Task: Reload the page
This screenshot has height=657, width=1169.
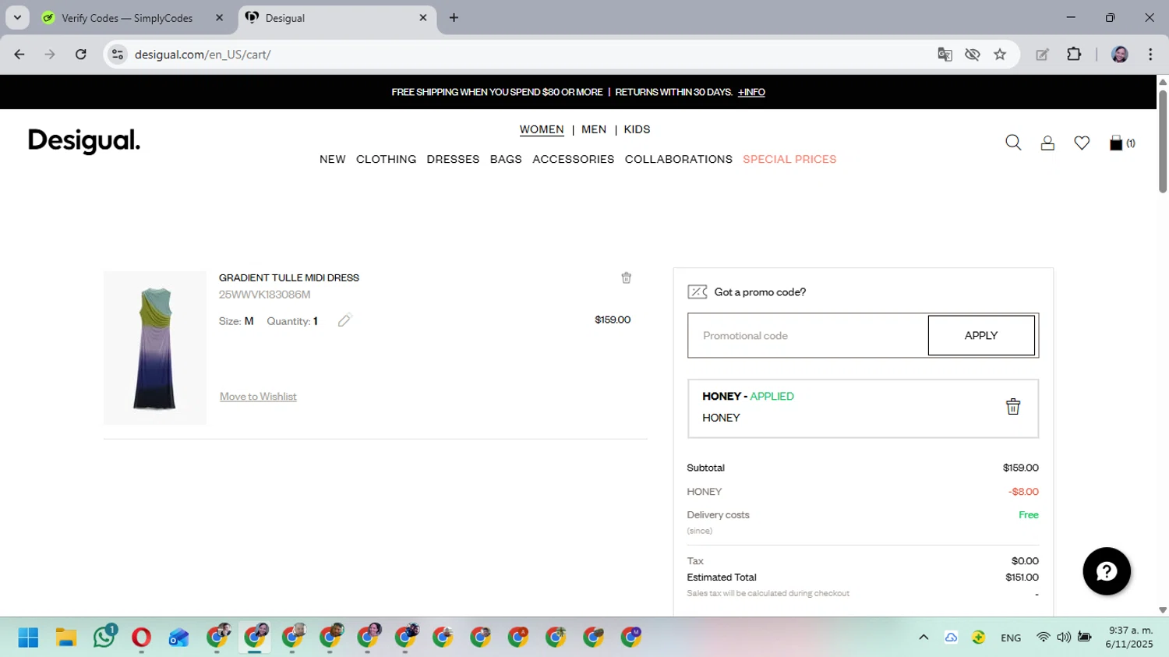Action: tap(81, 55)
